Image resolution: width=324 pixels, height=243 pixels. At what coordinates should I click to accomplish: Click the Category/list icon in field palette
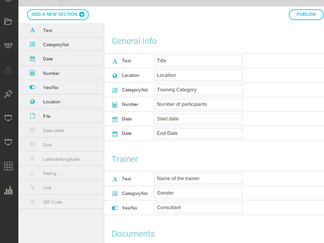(32, 45)
